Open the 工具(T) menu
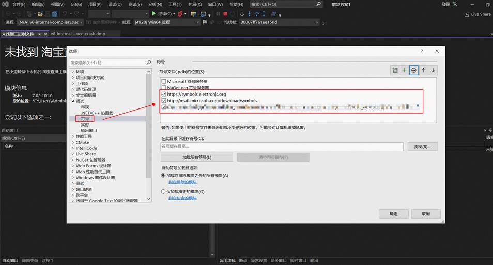This screenshot has width=493, height=265. [x=175, y=4]
